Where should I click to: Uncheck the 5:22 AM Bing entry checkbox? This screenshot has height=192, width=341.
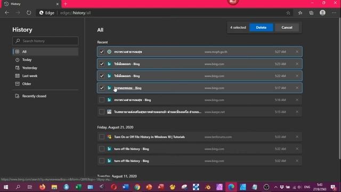point(102,76)
